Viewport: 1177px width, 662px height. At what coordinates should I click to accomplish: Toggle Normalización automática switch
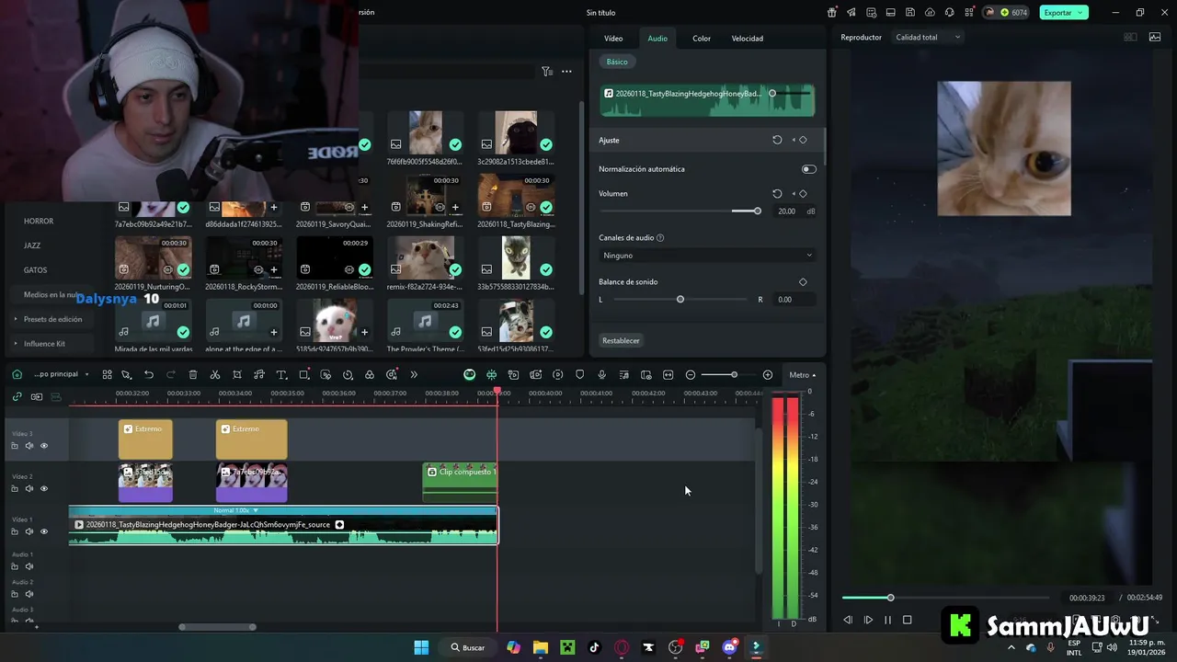coord(808,169)
